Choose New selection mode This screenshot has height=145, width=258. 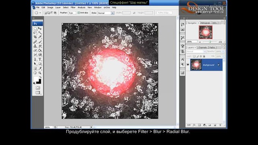click(x=46, y=13)
